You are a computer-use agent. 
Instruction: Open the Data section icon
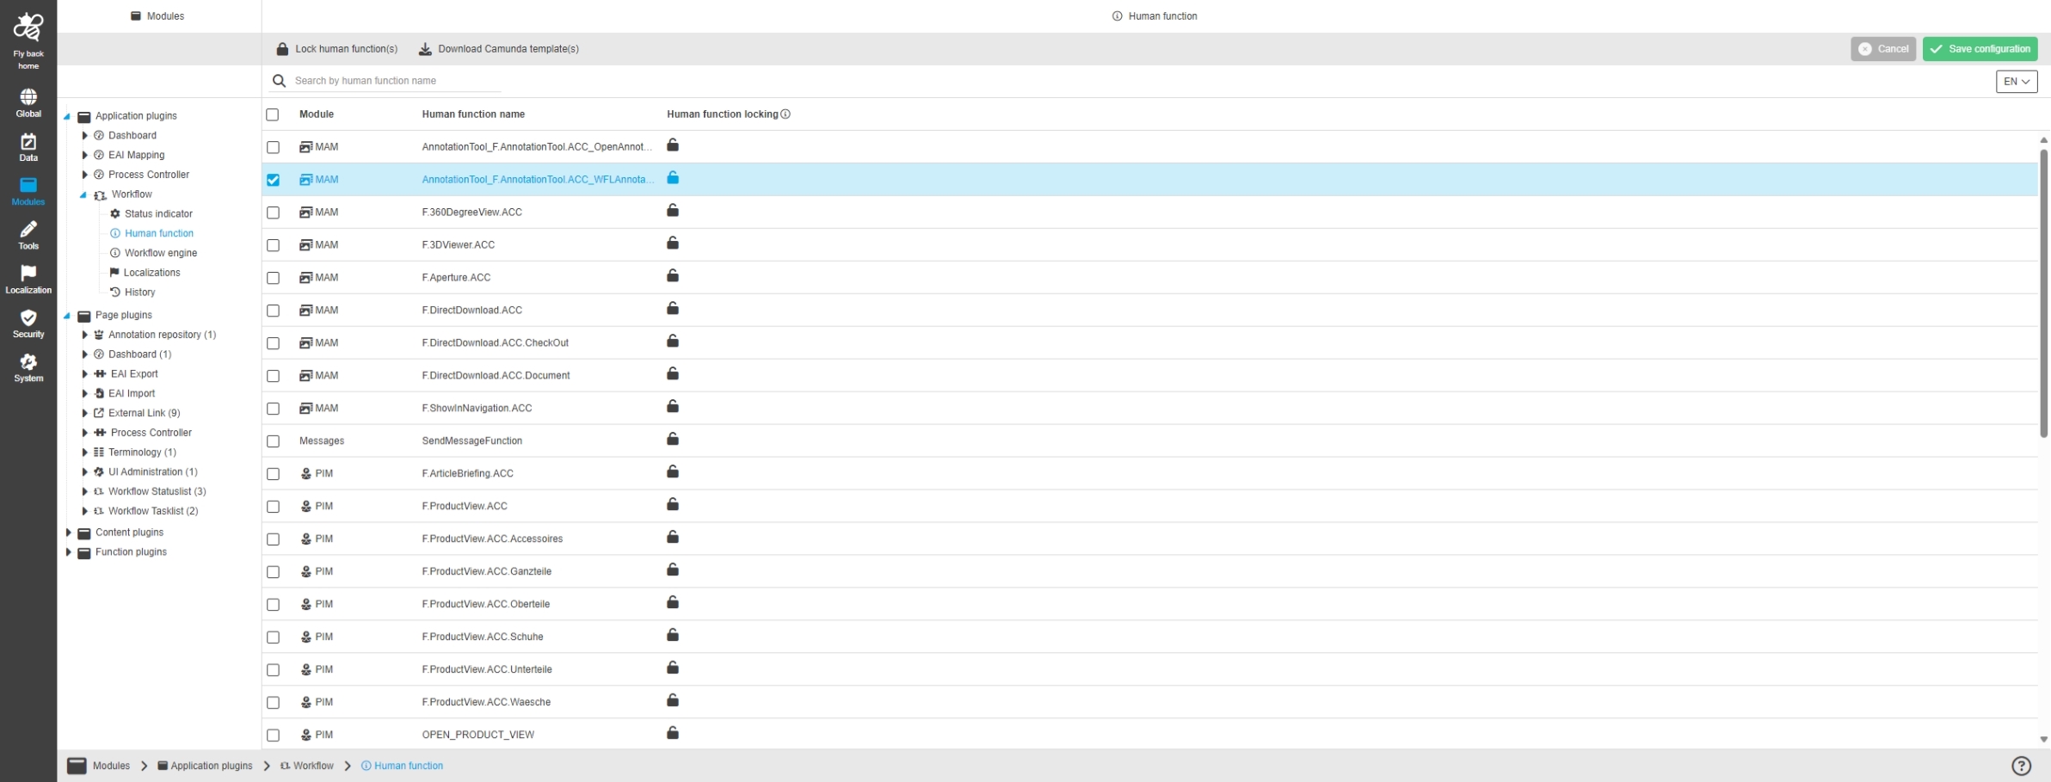coord(28,141)
